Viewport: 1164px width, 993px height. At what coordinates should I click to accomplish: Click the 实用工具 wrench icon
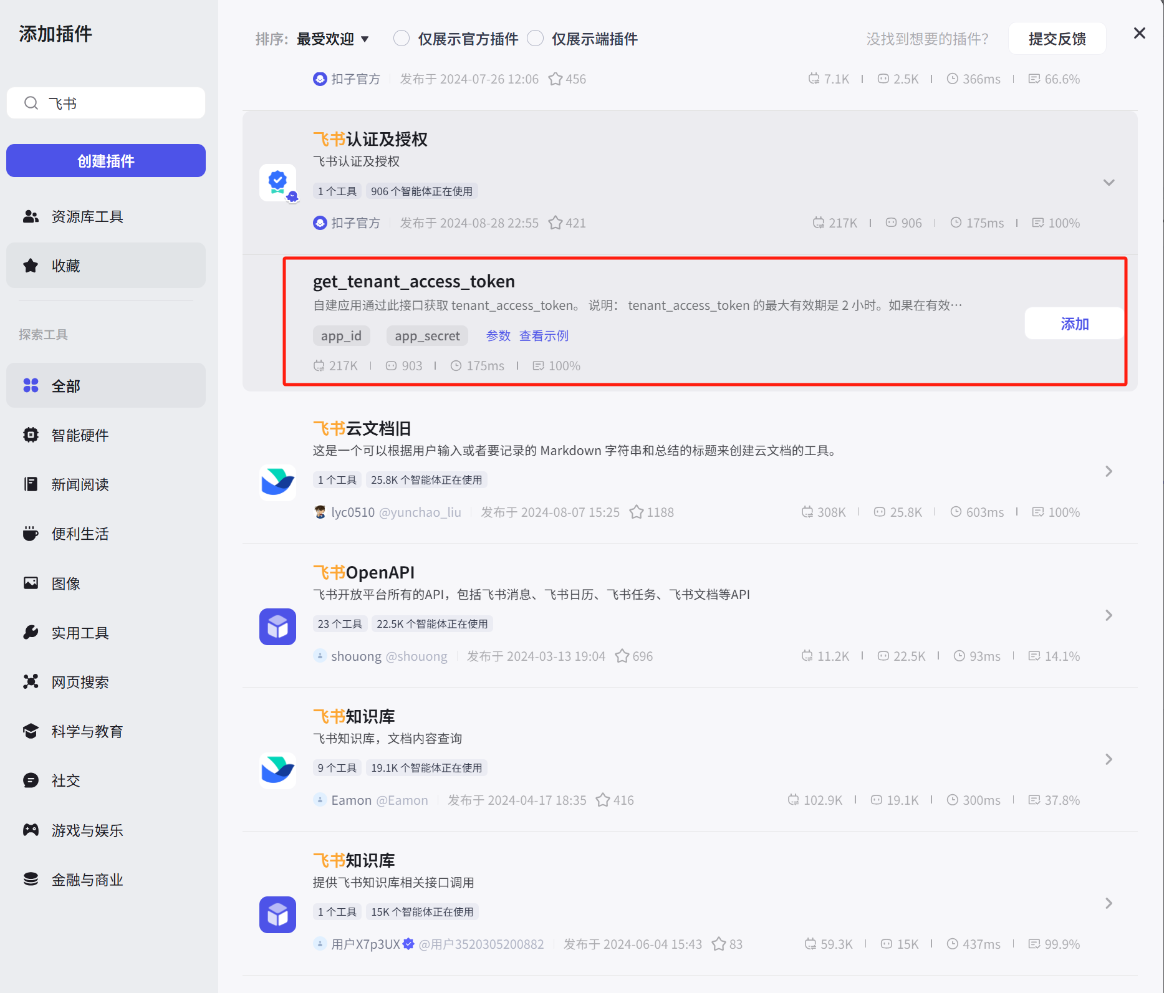coord(31,632)
